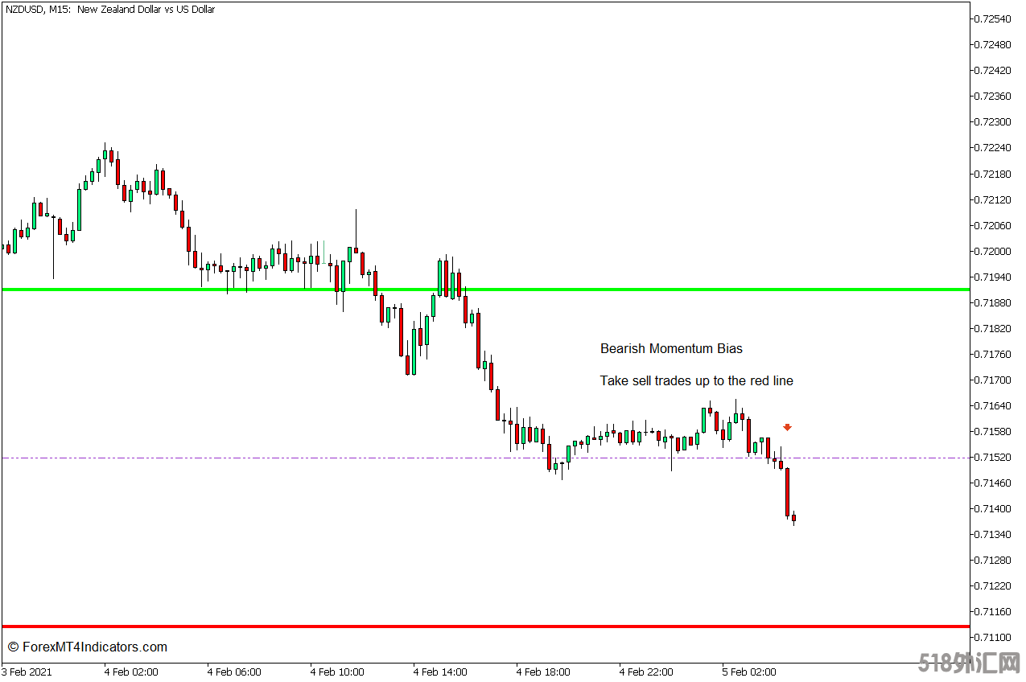Click the 0.71580 price label
The width and height of the screenshot is (1026, 682).
pos(991,431)
